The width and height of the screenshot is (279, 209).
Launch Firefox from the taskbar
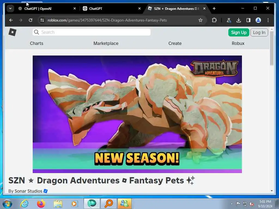coord(41,204)
